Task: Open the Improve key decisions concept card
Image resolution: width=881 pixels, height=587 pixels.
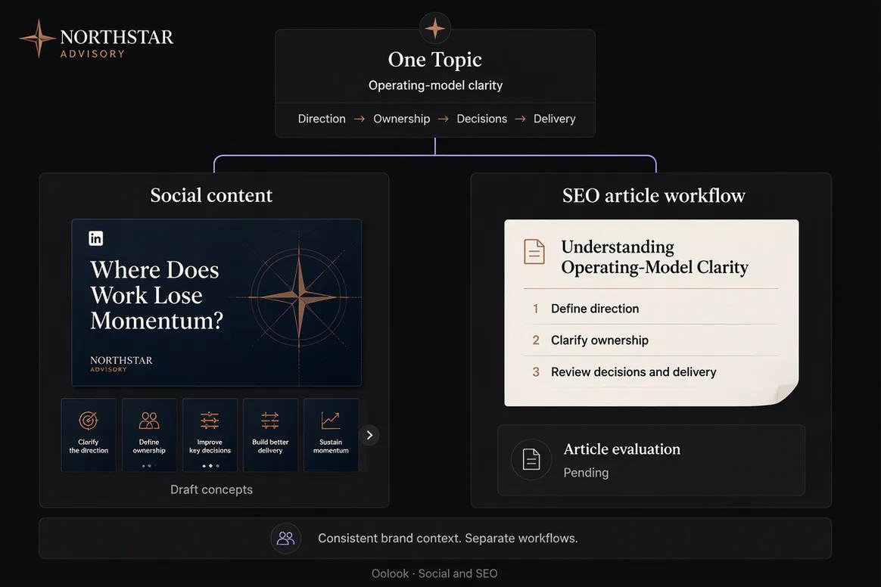Action: click(210, 435)
